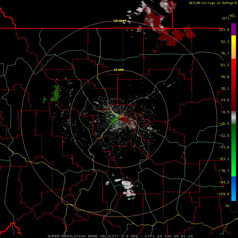The height and width of the screenshot is (238, 238).
Task: Click the green inbound velocity echo west
Action: [56, 94]
